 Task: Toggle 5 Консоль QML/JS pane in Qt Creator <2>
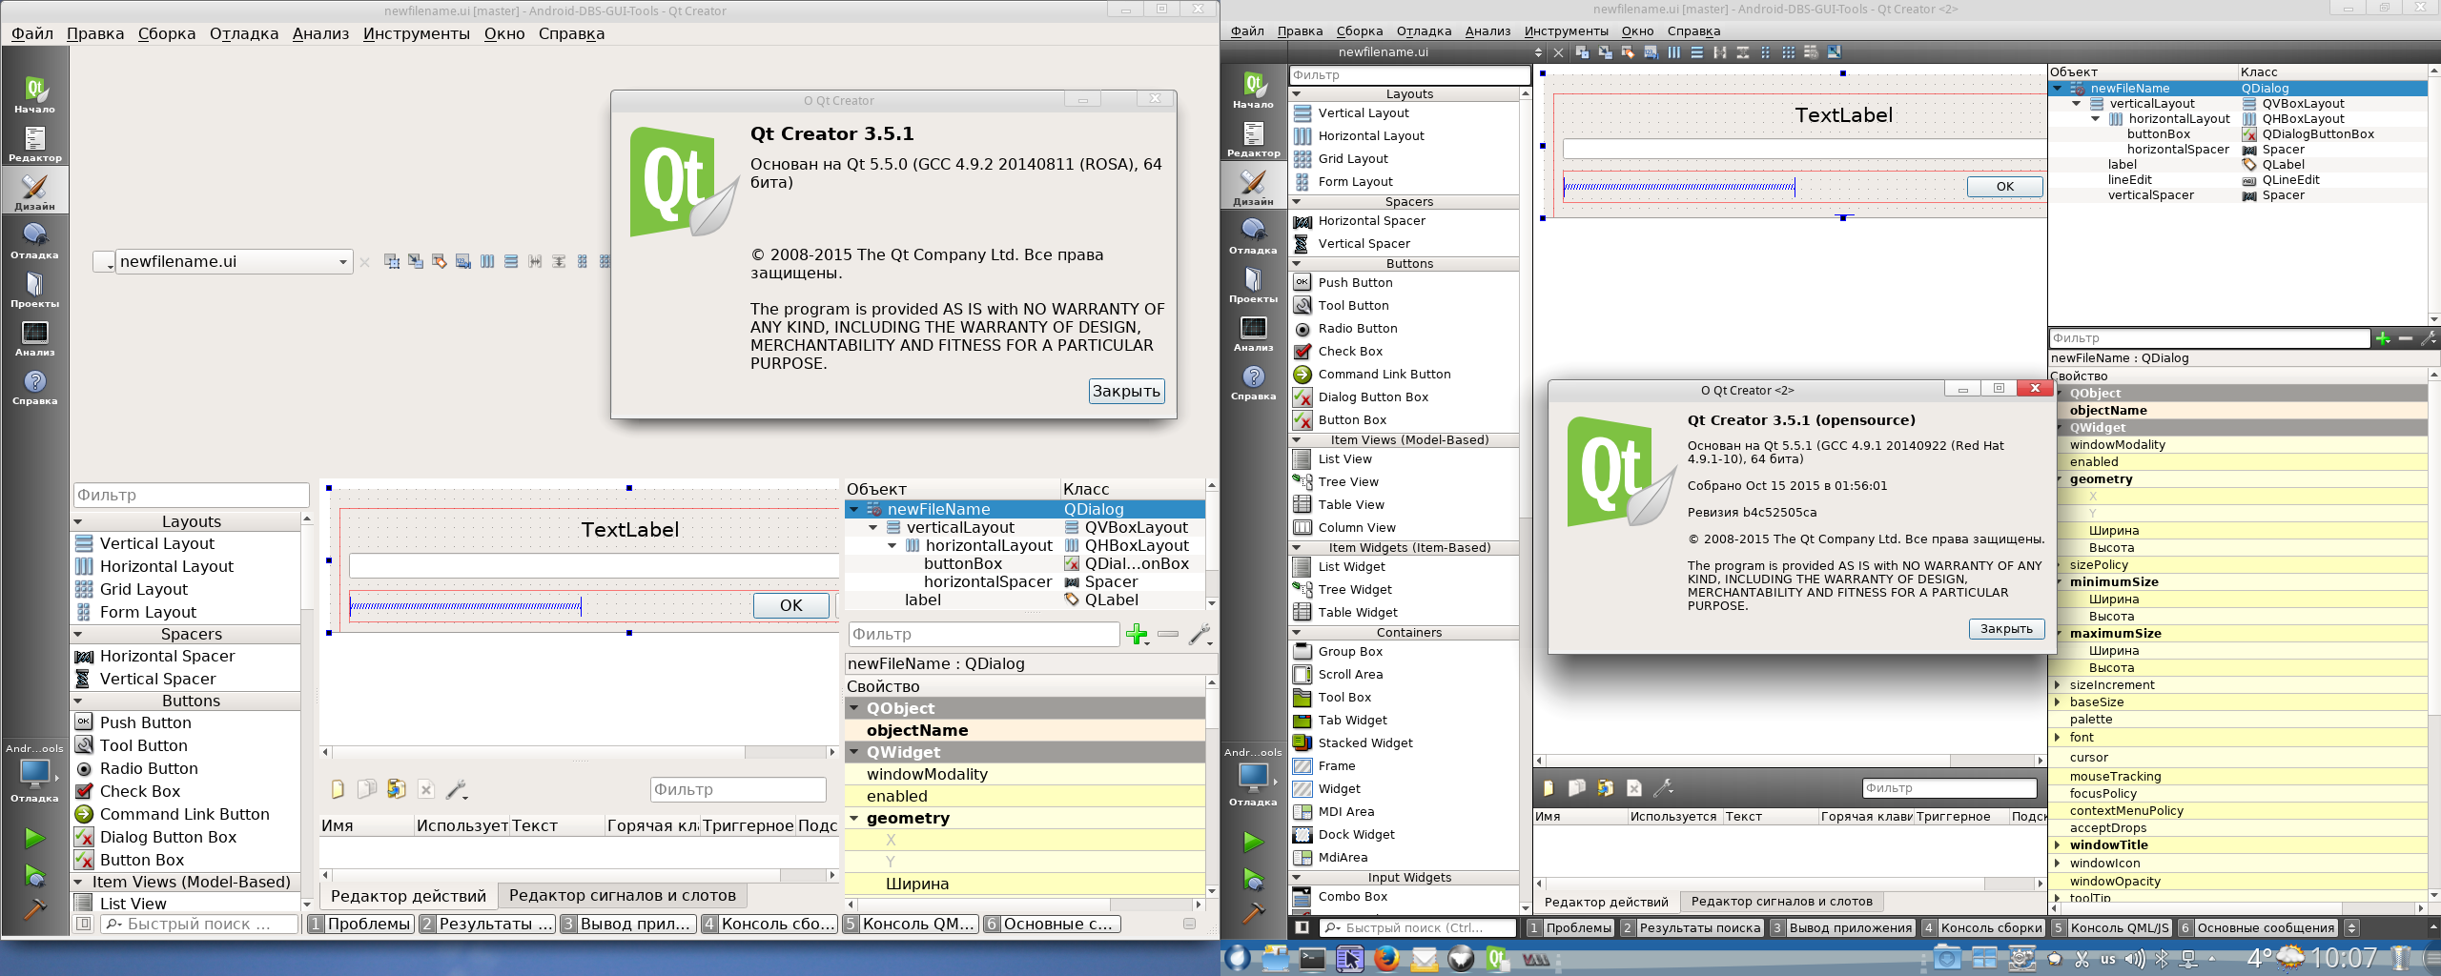(2112, 927)
